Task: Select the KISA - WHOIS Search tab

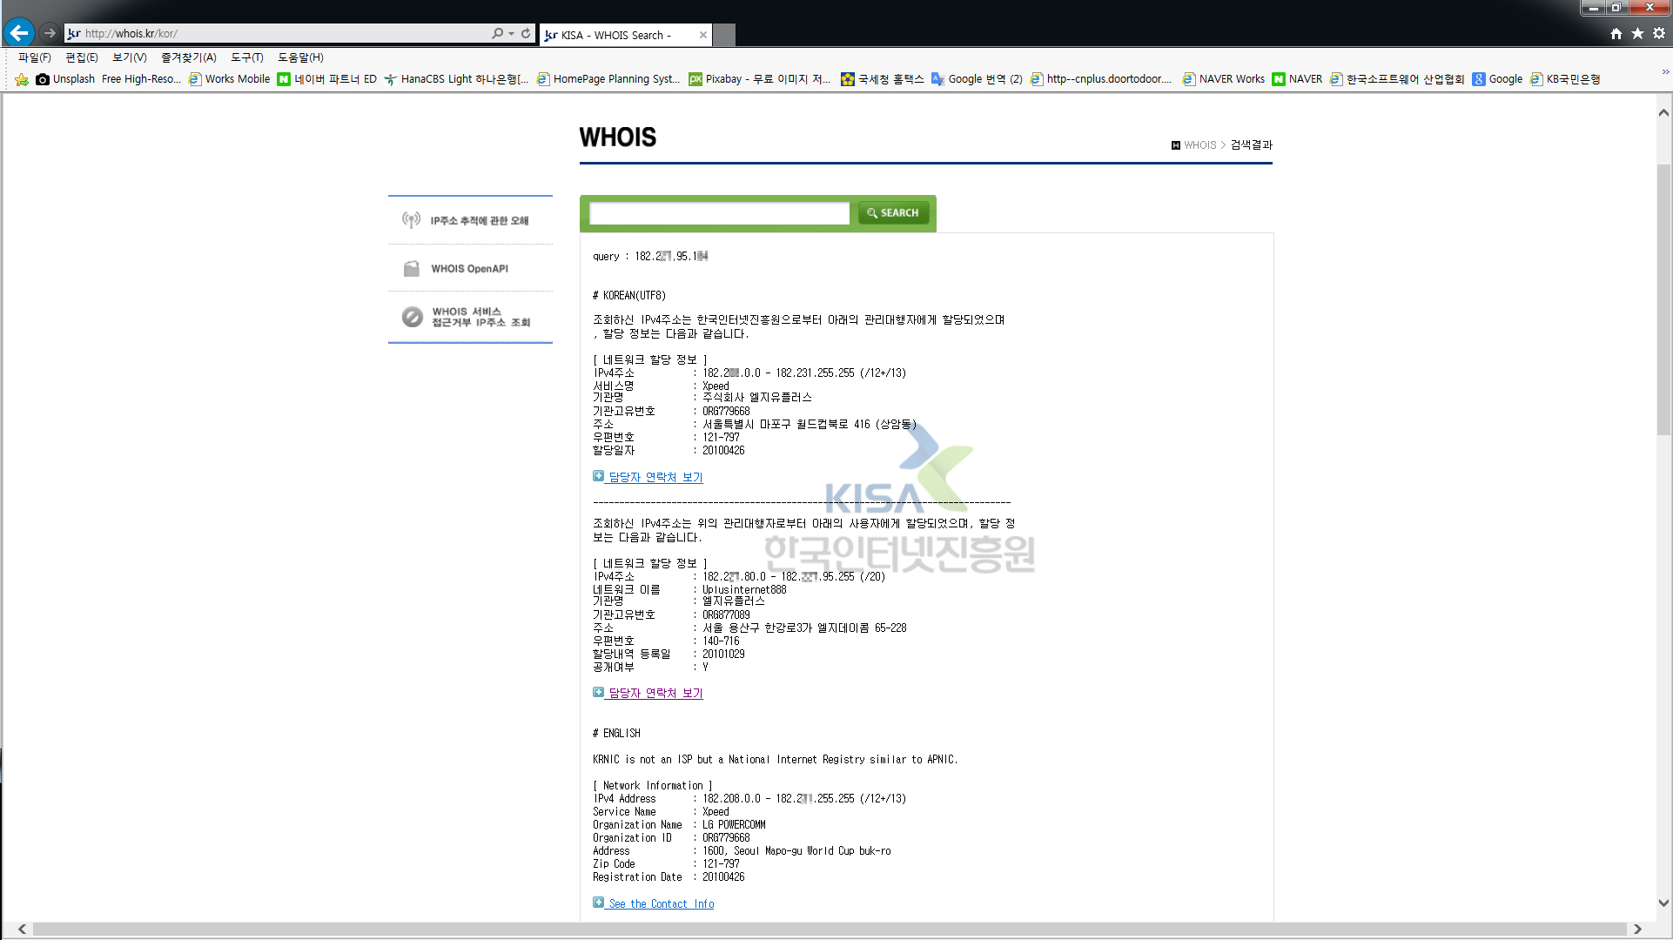Action: click(x=618, y=35)
